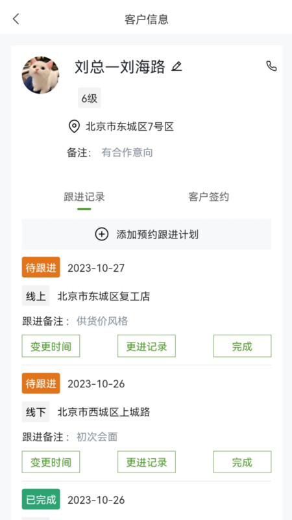This screenshot has width=292, height=520.
Task: Click 更进记录 for the 西城区上城路 record
Action: point(147,461)
